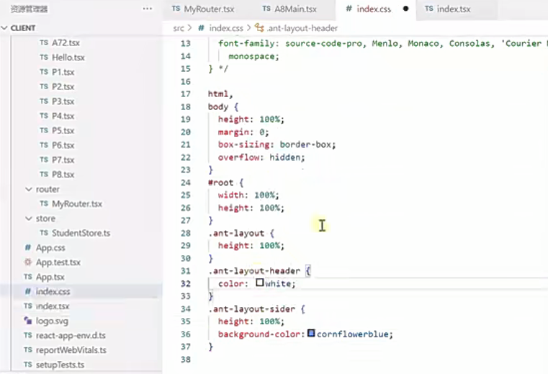Click the 'body {' selector on line 18

pos(223,107)
